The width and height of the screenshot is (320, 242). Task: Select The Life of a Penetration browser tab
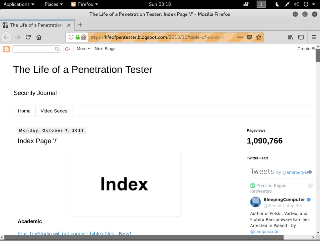coord(37,25)
